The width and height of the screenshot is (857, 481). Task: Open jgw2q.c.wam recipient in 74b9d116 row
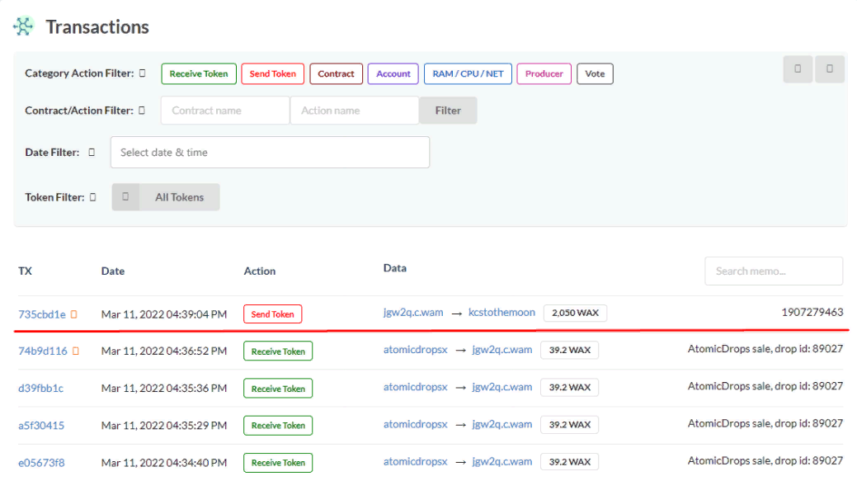(x=502, y=349)
